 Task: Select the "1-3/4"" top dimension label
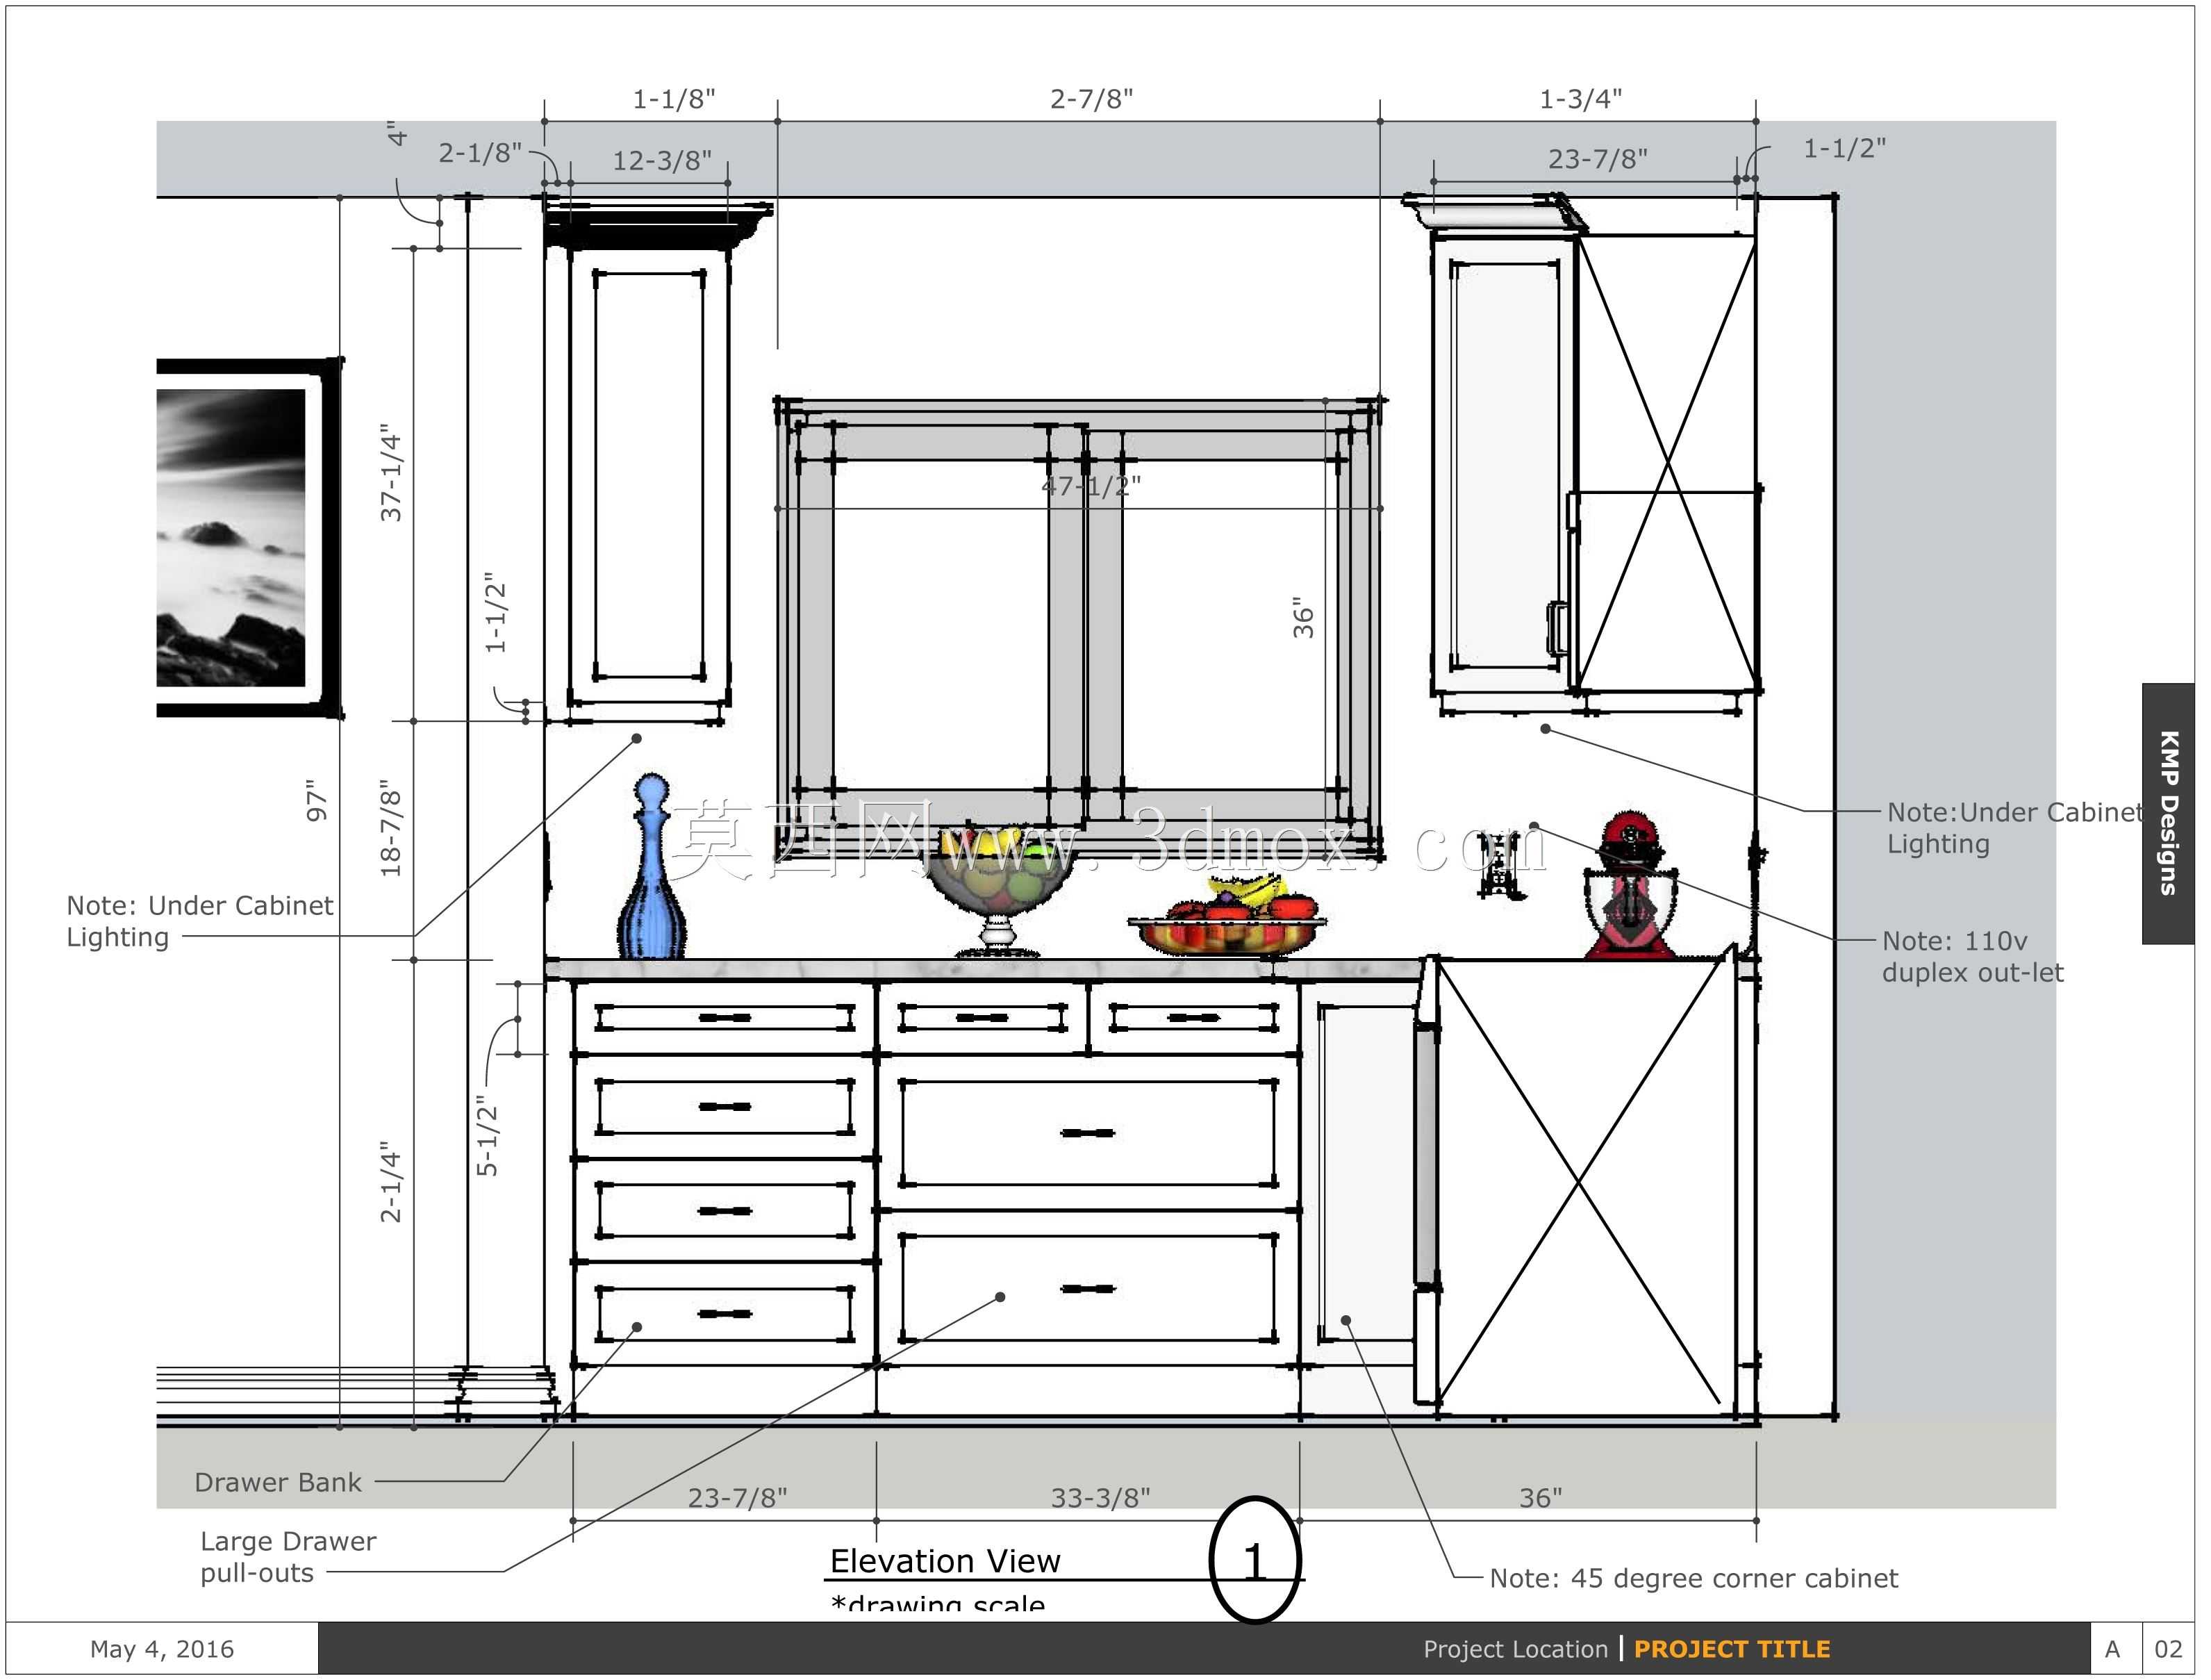coord(1580,99)
